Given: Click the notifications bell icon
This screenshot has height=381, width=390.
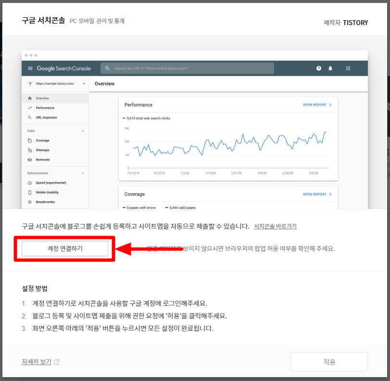Looking at the screenshot, I should 330,68.
